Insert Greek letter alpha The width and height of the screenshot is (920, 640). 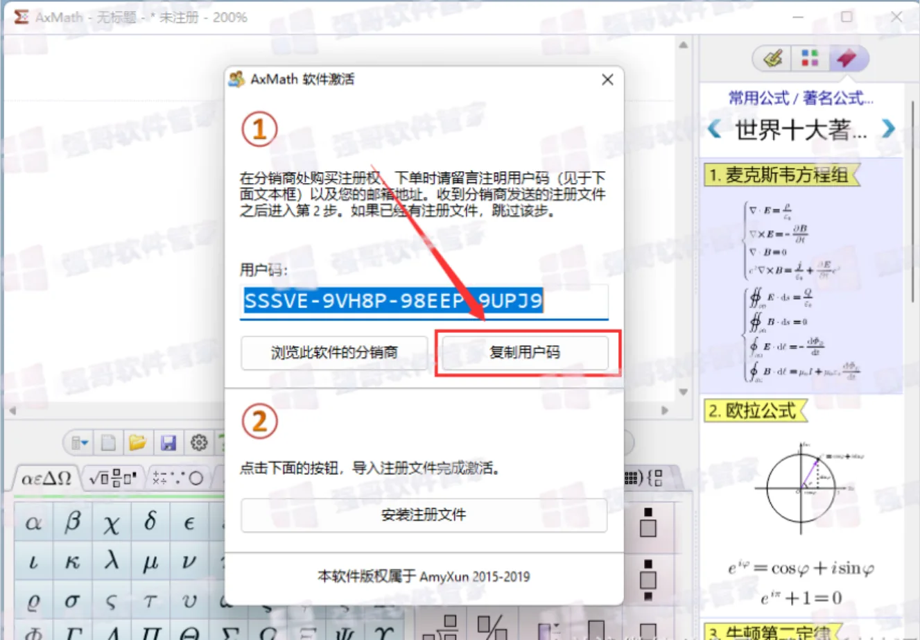[33, 523]
